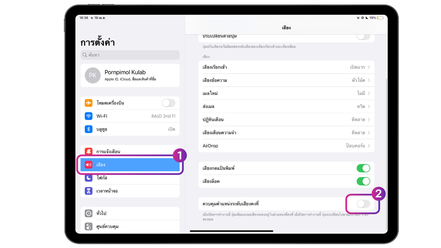Select the เสียง Sounds item in sidebar
Viewport: 441px width, 248px height.
130,165
